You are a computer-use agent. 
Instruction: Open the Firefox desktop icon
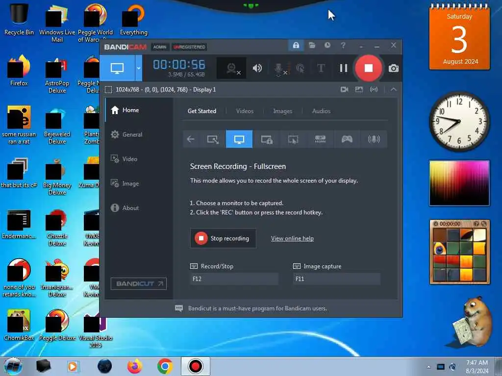[x=19, y=70]
